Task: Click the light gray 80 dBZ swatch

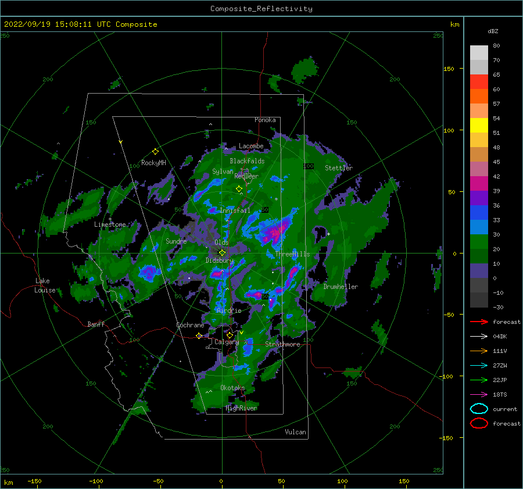Action: [x=479, y=53]
